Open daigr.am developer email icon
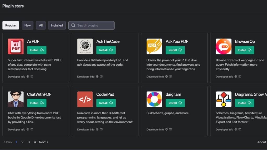 pos(171,129)
